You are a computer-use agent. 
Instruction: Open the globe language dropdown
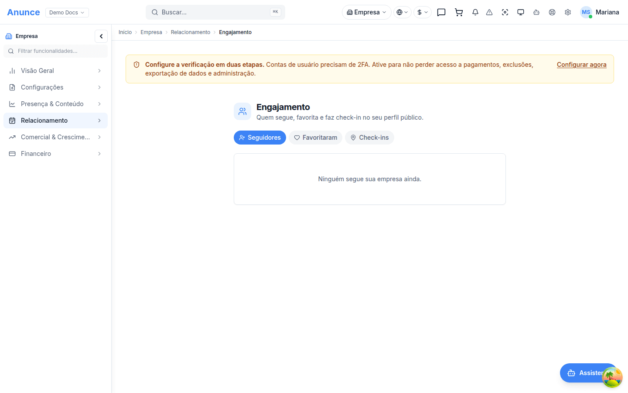403,12
